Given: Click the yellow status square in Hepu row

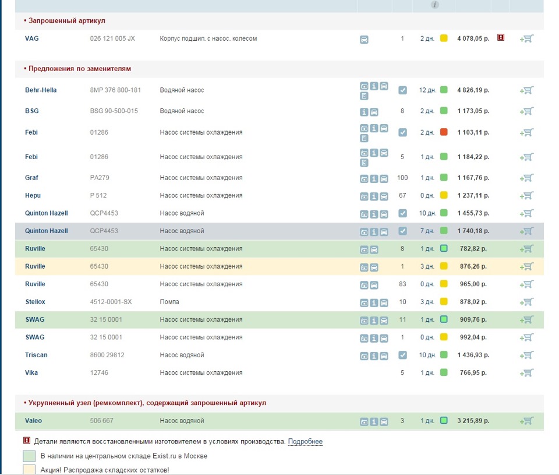Looking at the screenshot, I should (x=444, y=195).
